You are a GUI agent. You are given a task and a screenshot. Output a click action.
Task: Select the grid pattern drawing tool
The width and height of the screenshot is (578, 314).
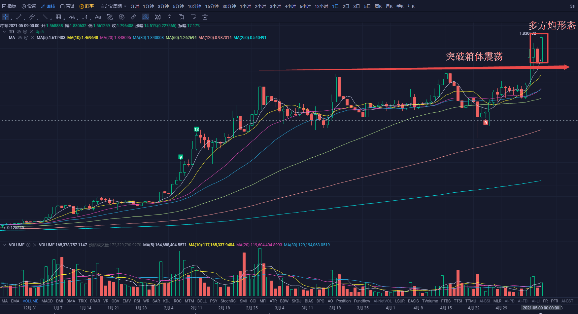pyautogui.click(x=58, y=17)
